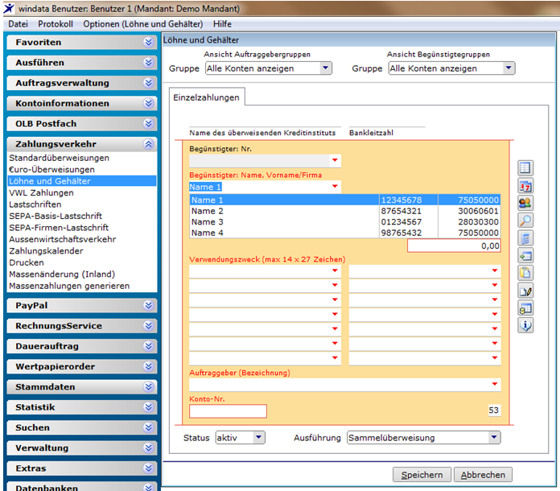Click the Speichern button
Viewport: 560px width, 491px height.
(422, 475)
